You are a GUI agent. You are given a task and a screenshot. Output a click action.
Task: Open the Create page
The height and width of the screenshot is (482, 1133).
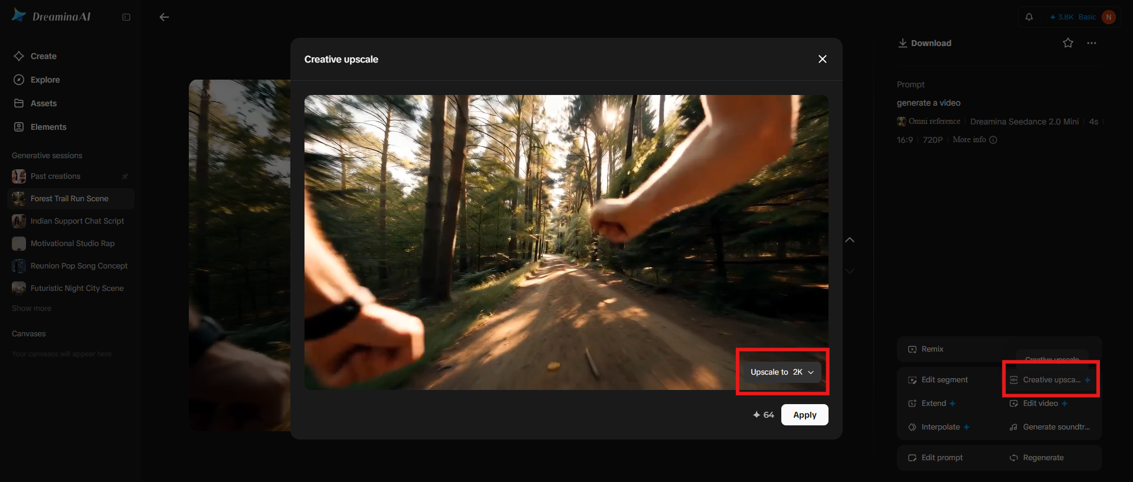35,56
